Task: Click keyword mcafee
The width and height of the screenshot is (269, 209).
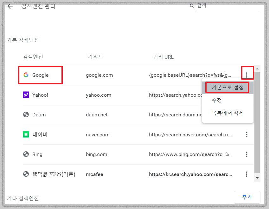Action: (x=94, y=174)
